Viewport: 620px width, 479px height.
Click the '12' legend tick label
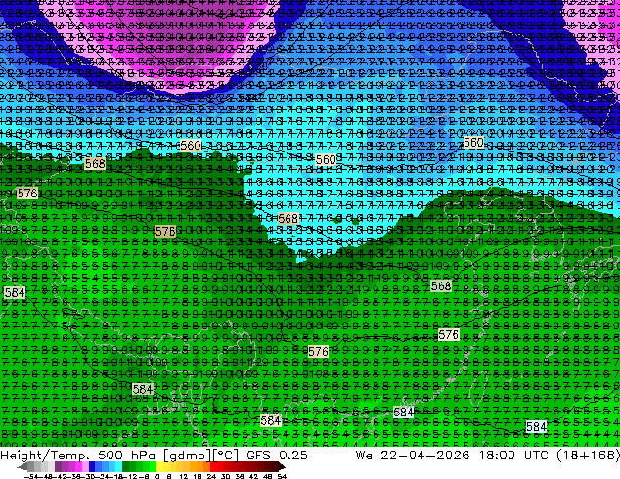click(x=183, y=476)
